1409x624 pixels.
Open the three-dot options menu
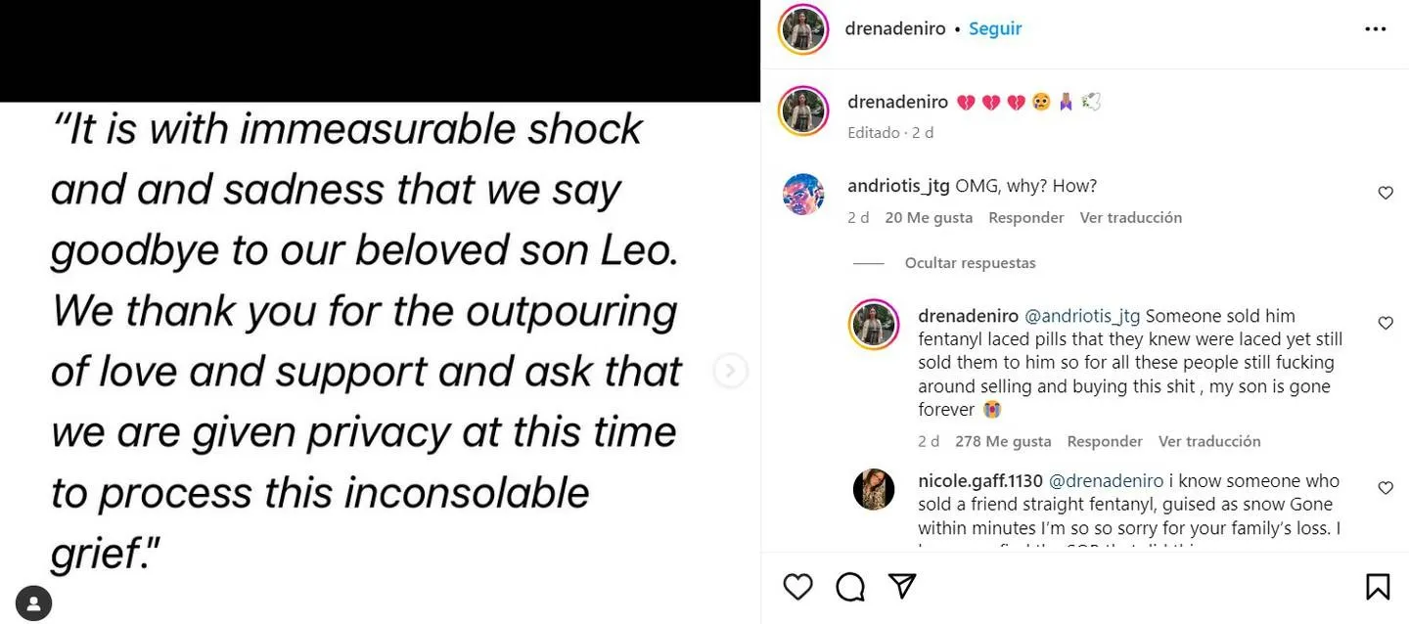1375,27
